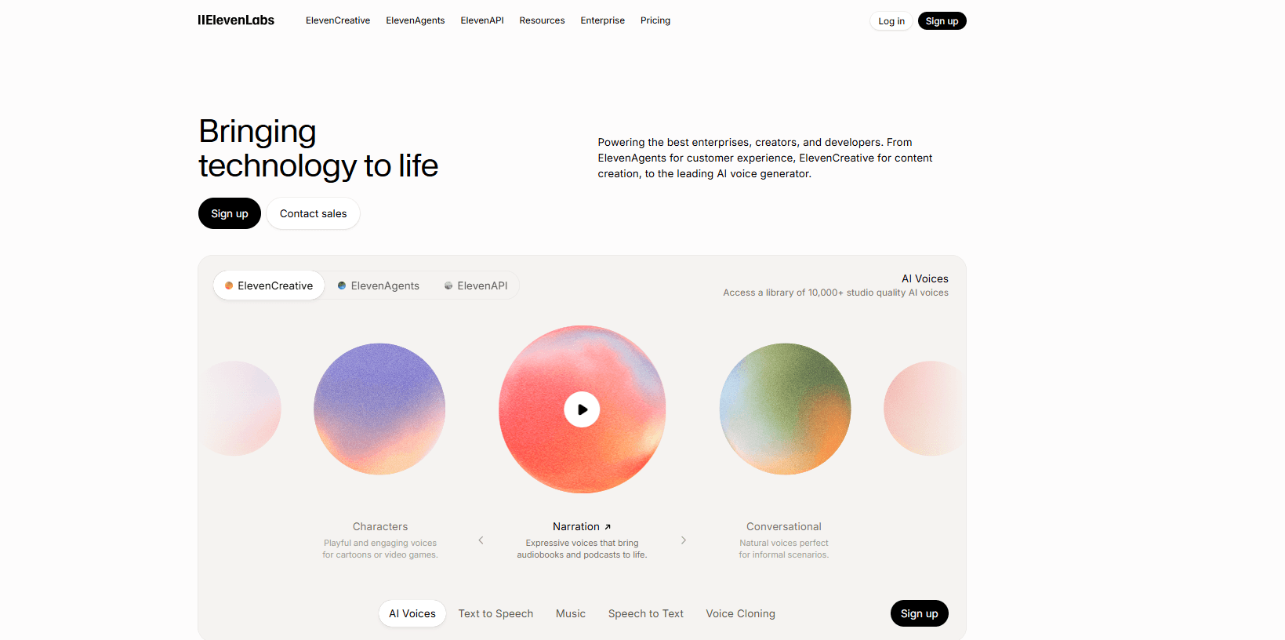
Task: Select the Text to Speech tab
Action: [x=495, y=613]
